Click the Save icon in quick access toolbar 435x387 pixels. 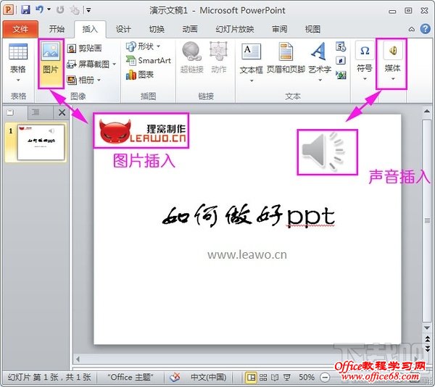[25, 11]
